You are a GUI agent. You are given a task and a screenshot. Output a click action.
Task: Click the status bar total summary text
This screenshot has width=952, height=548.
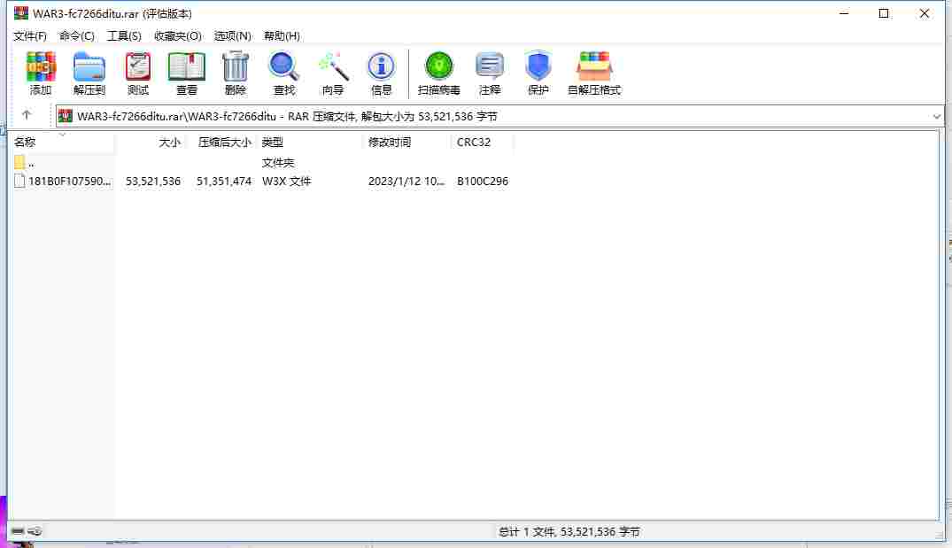tap(569, 531)
